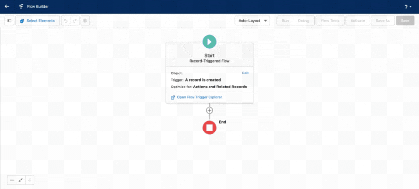Click the 'Flow Builder' title text

coord(38,7)
